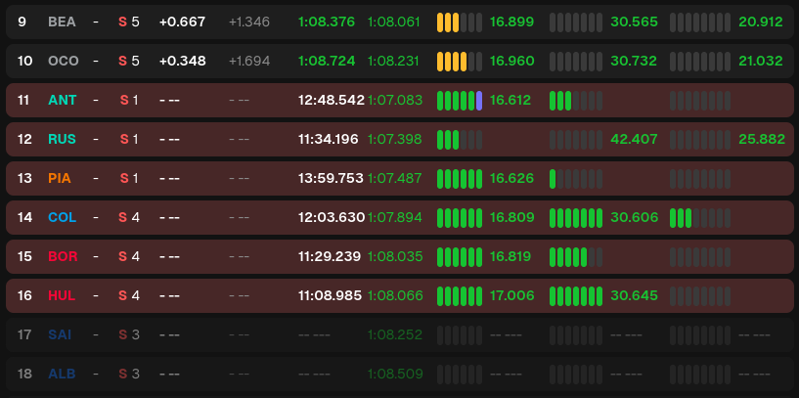799x398 pixels.
Task: Click ANT's lap time 12:48.542
Action: point(332,101)
